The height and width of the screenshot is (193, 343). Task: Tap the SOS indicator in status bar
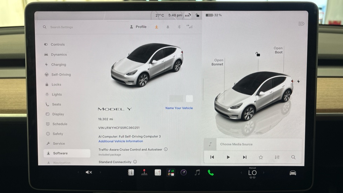(x=188, y=15)
